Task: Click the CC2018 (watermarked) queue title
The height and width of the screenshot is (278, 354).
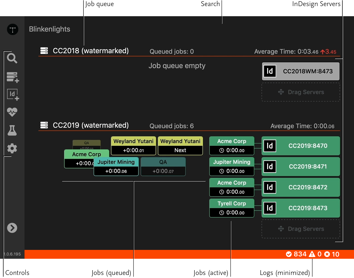Action: 91,51
